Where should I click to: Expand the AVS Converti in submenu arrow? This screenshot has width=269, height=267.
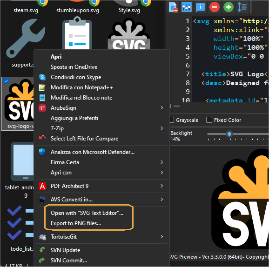coord(161,199)
